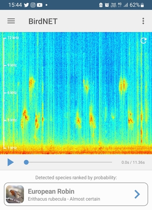152x210 pixels.
Task: Open the European Robin result chevron
Action: 137,194
